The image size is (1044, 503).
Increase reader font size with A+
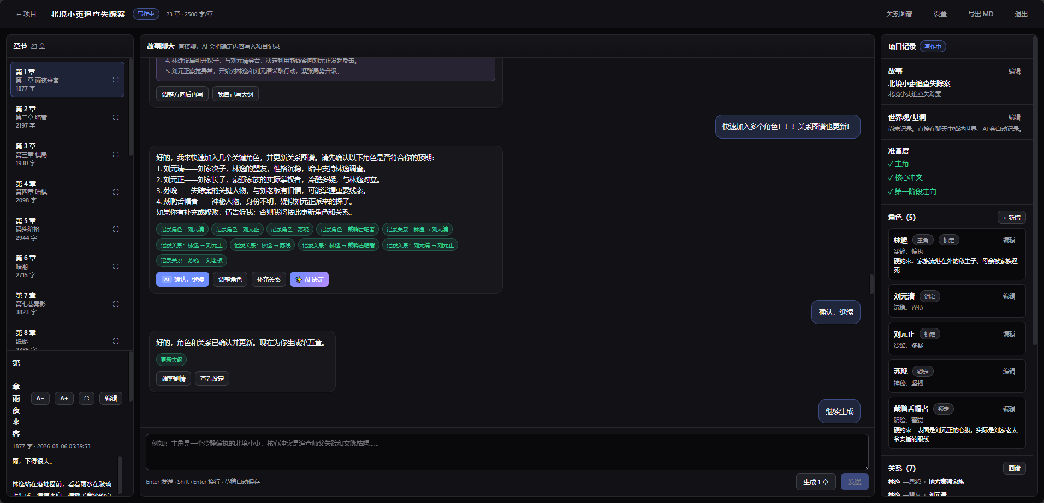click(x=64, y=398)
